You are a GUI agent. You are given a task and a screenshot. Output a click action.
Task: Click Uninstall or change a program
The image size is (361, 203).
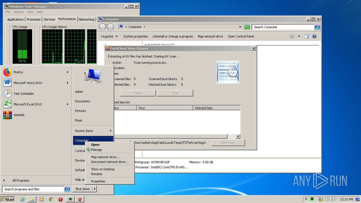click(x=173, y=36)
